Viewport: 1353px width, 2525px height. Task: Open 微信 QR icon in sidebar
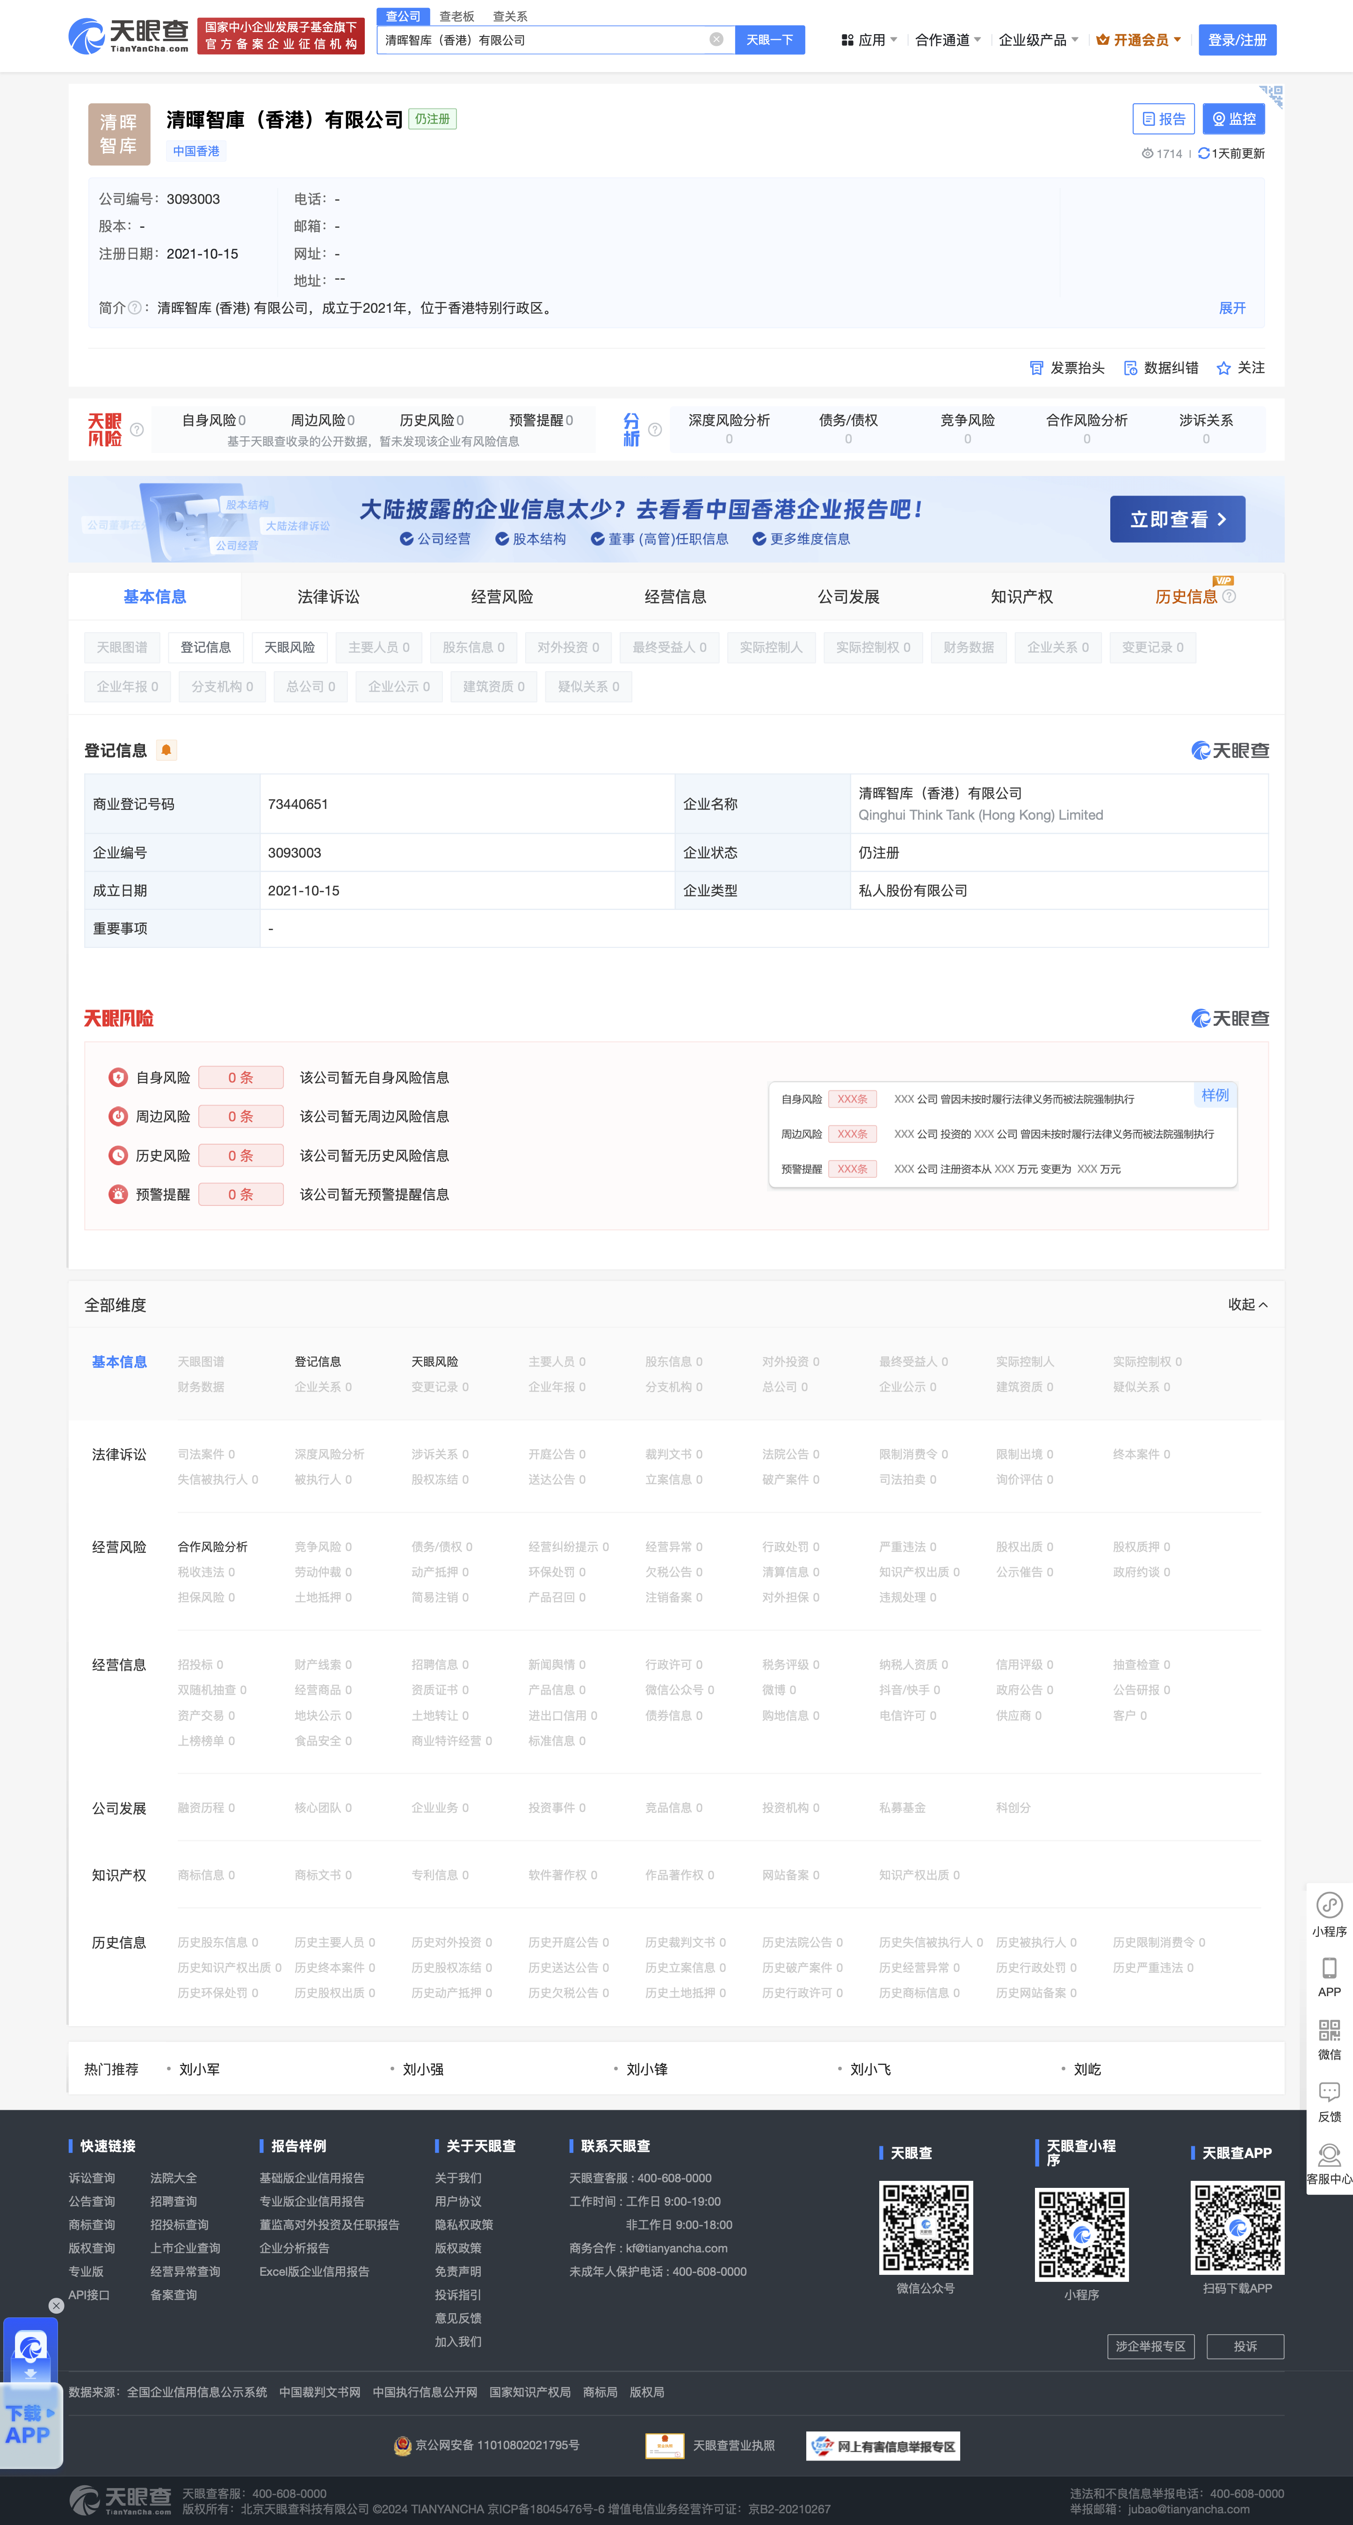click(1330, 2039)
